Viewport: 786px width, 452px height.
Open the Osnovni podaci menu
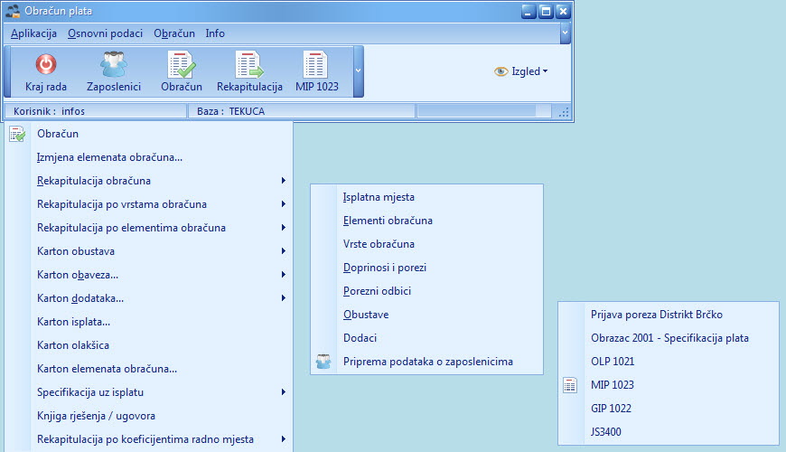click(x=105, y=33)
